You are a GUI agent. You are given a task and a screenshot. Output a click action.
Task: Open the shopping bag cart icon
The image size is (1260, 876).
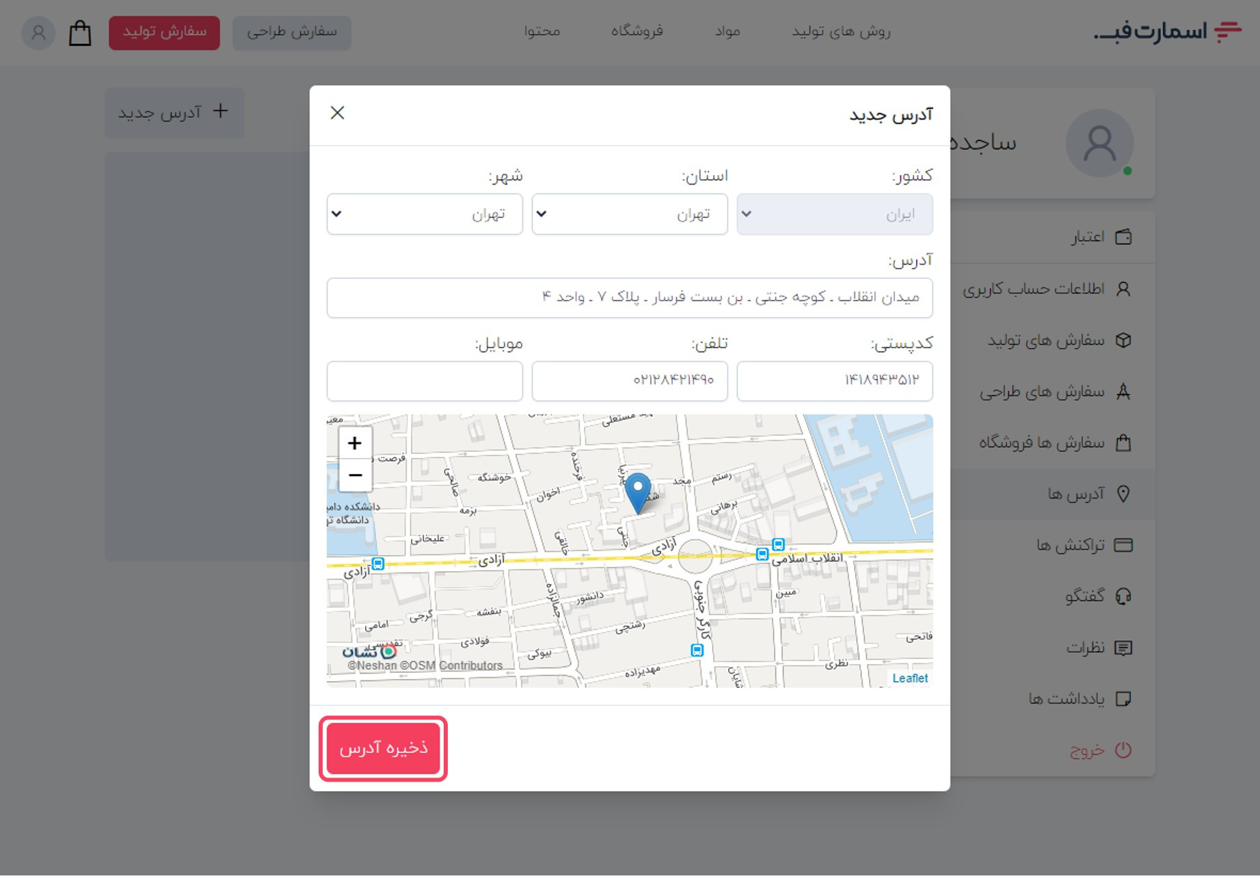point(80,32)
